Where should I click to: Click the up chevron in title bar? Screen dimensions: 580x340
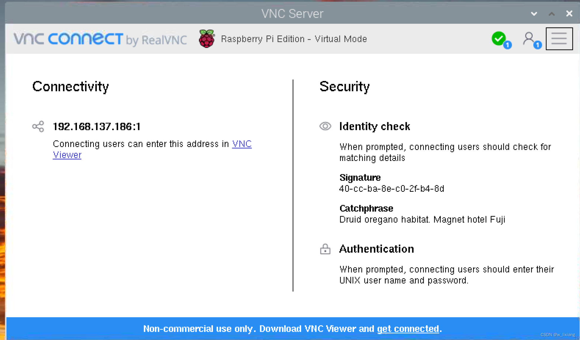tap(551, 14)
